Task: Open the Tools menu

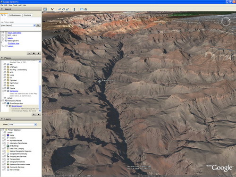Action: point(15,5)
